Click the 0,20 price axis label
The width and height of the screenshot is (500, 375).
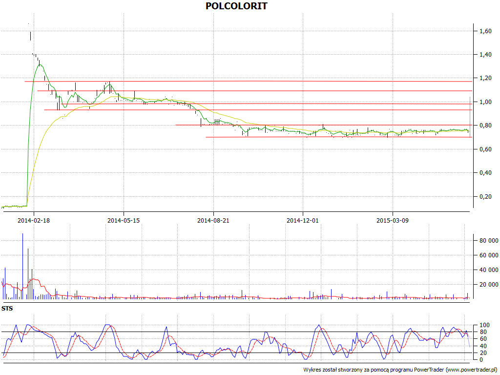(x=485, y=197)
